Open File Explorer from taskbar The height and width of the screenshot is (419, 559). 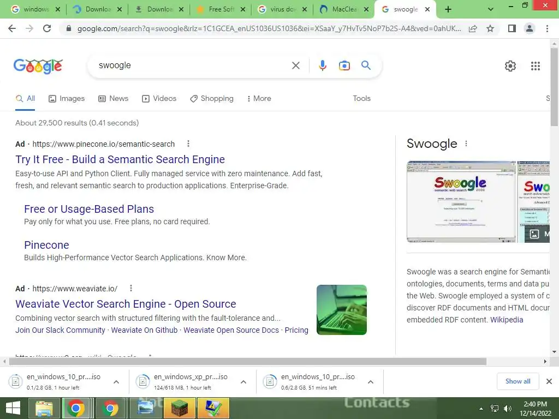coord(44,408)
